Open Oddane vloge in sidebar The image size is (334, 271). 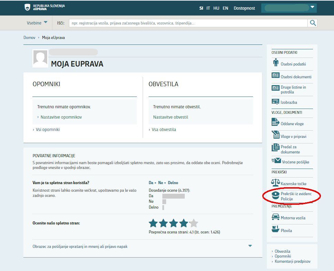click(292, 123)
